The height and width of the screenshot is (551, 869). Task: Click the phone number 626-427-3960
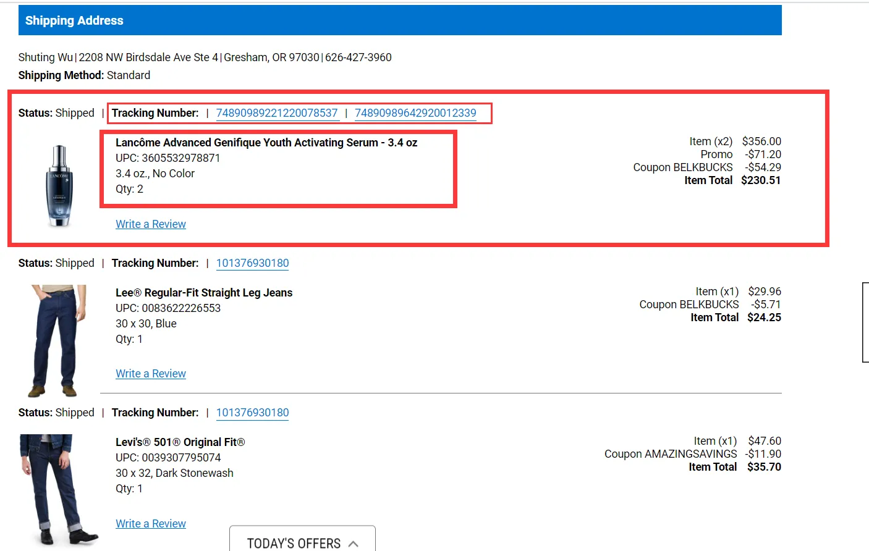[358, 57]
